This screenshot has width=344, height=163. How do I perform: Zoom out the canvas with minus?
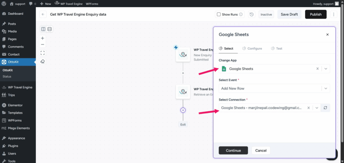pos(43,45)
